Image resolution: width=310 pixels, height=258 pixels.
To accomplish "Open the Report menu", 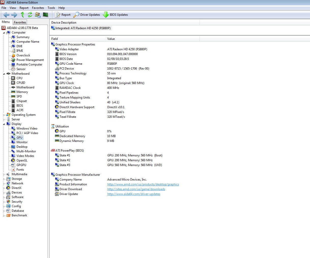I will 24,8.
